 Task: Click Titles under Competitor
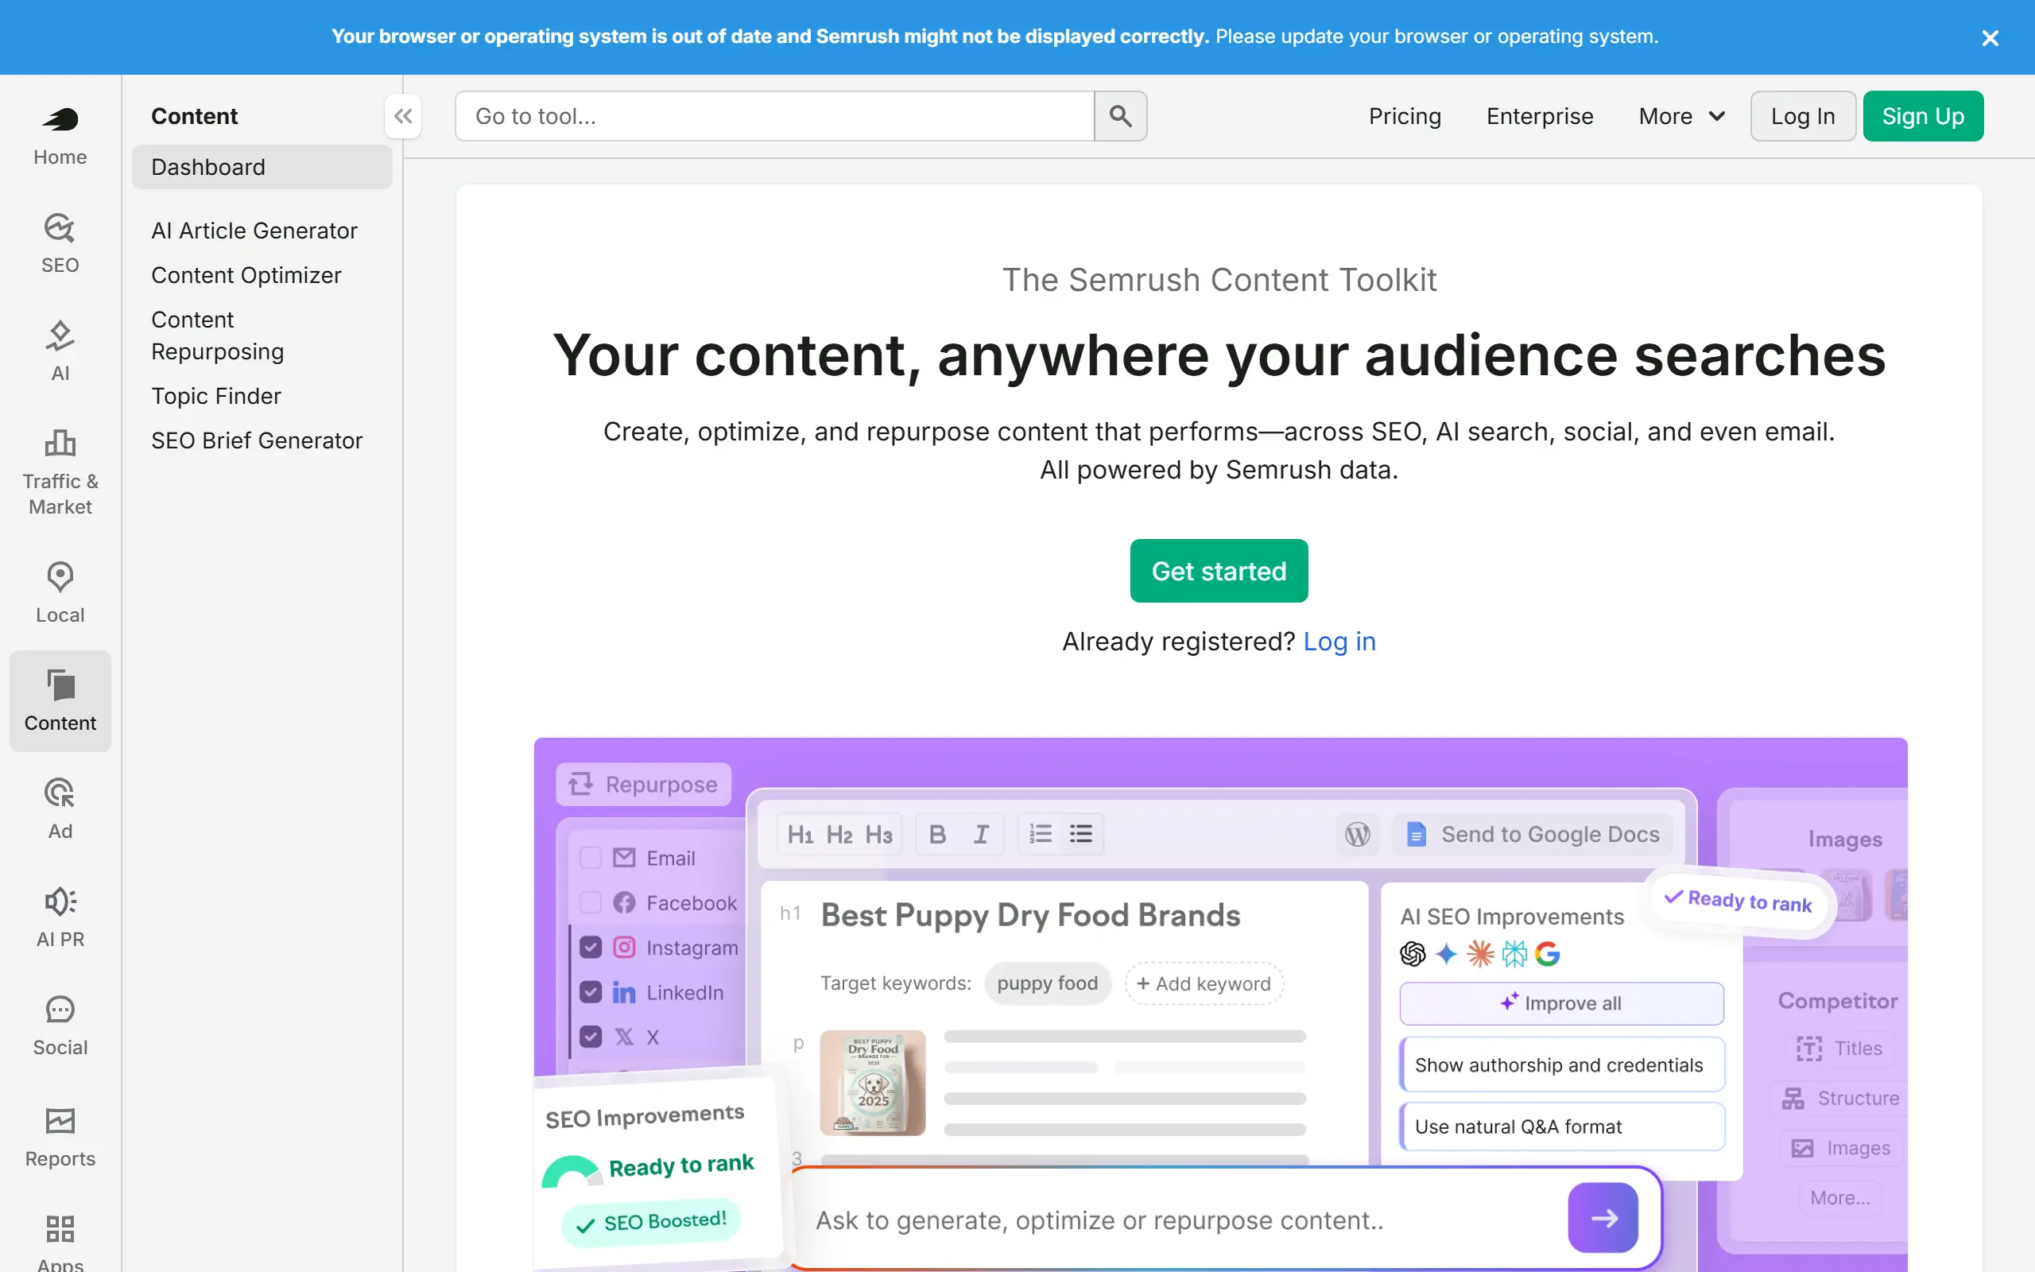click(1840, 1049)
